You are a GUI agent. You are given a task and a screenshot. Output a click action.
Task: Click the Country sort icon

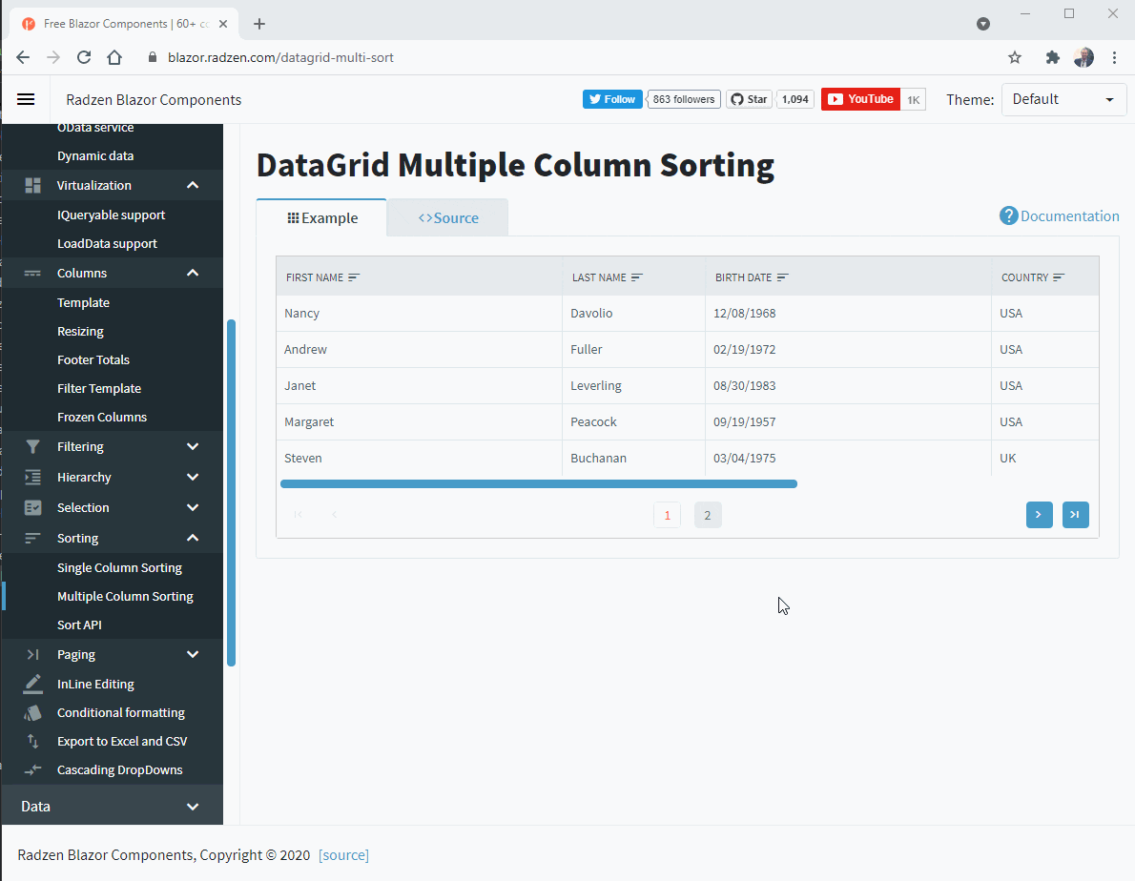tap(1059, 277)
